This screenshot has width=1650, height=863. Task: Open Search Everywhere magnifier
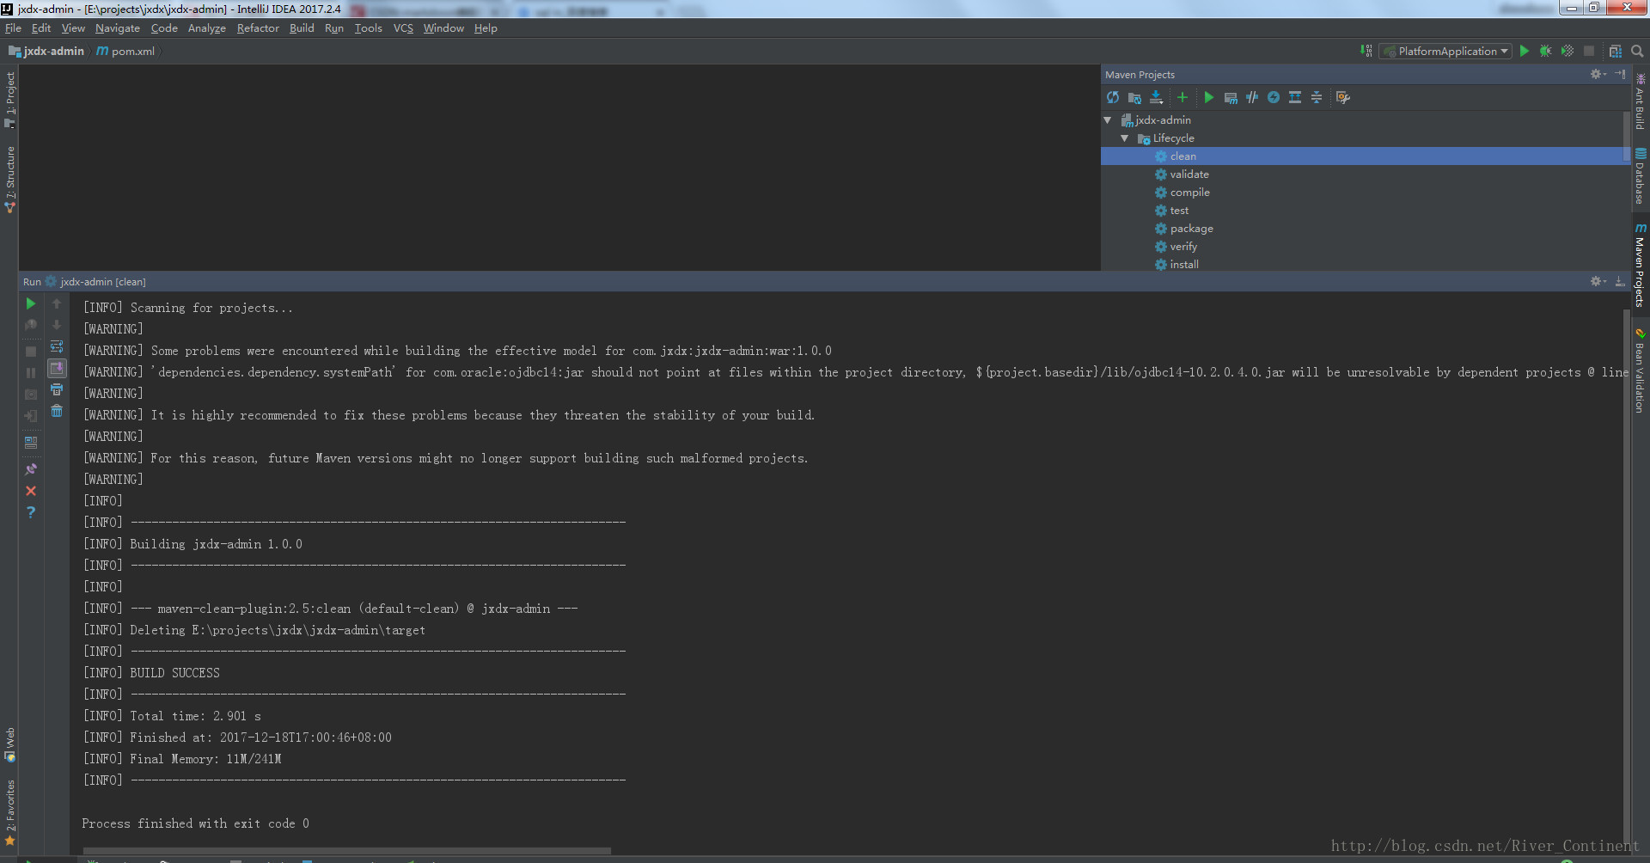click(1637, 52)
